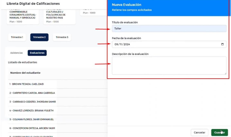This screenshot has height=137, width=231.
Task: Select student CARPINTERO GARCIA, ANA GABRIELA
Action: pos(32,93)
